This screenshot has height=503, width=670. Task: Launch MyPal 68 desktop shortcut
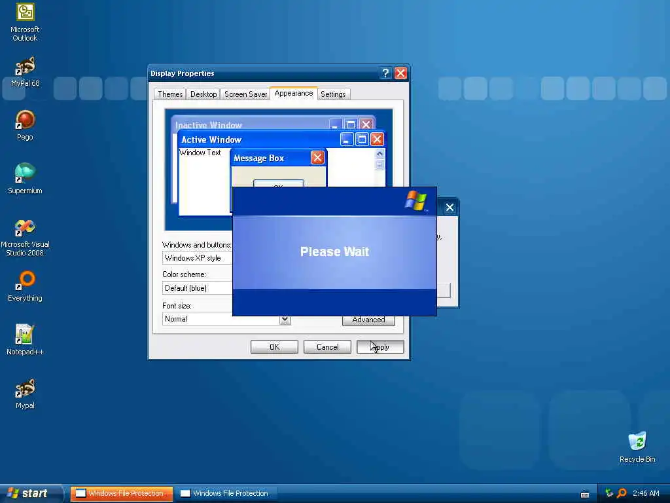[25, 72]
